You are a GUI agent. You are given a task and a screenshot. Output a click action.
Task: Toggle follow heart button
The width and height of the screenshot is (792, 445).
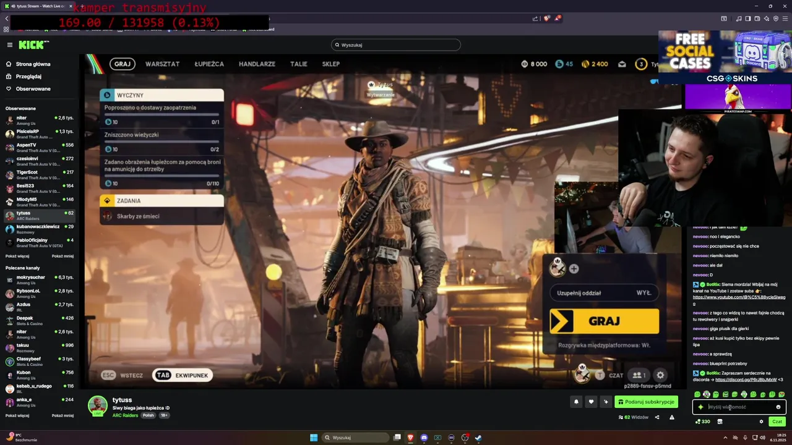point(591,402)
